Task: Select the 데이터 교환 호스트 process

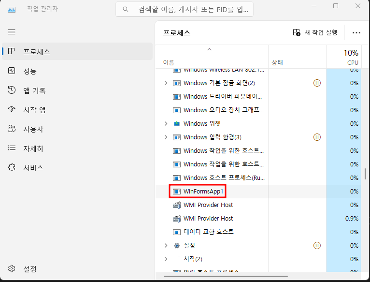Action: (258, 232)
